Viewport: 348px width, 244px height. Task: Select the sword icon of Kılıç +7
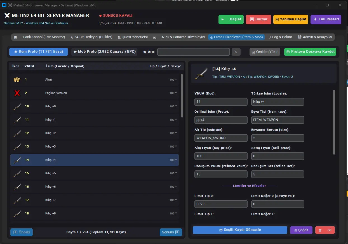[17, 200]
